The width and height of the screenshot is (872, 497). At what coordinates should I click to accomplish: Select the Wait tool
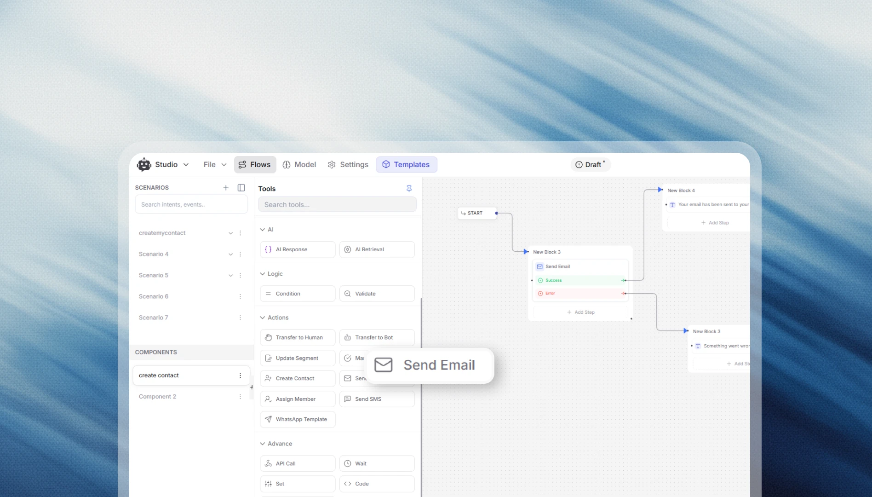point(377,463)
